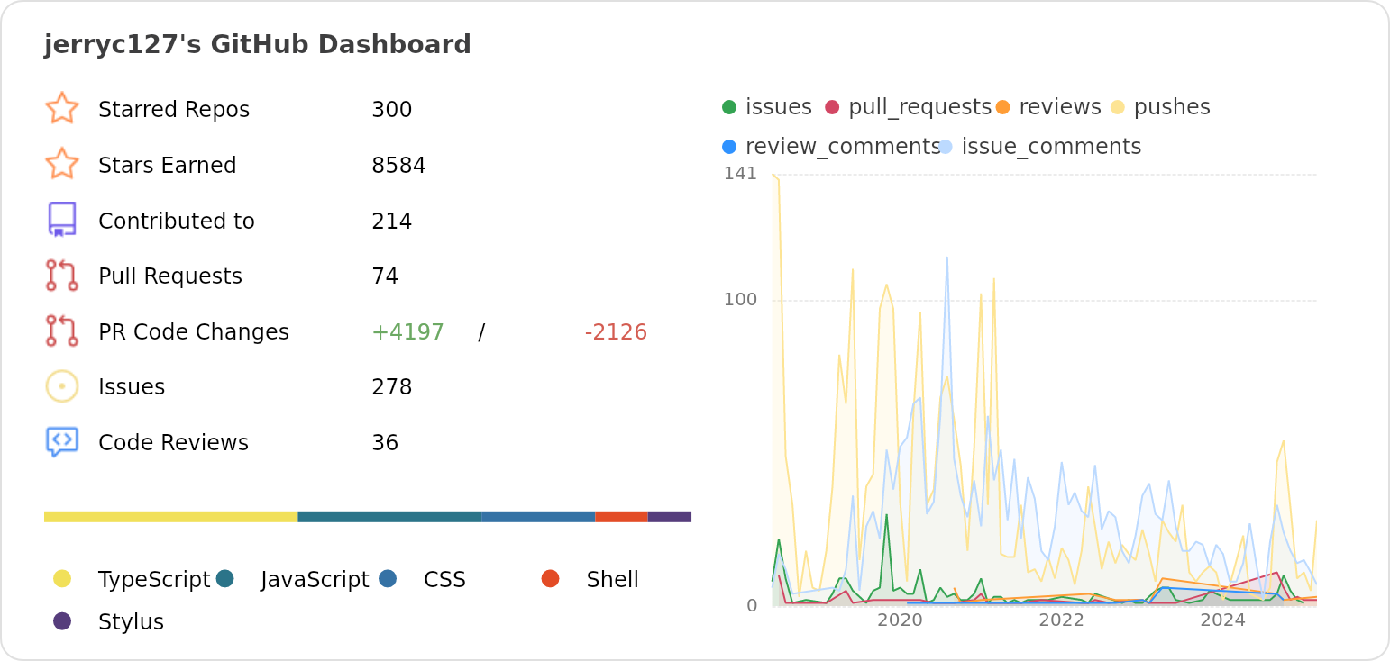Click the additions value +4197
The image size is (1390, 661).
pos(407,332)
